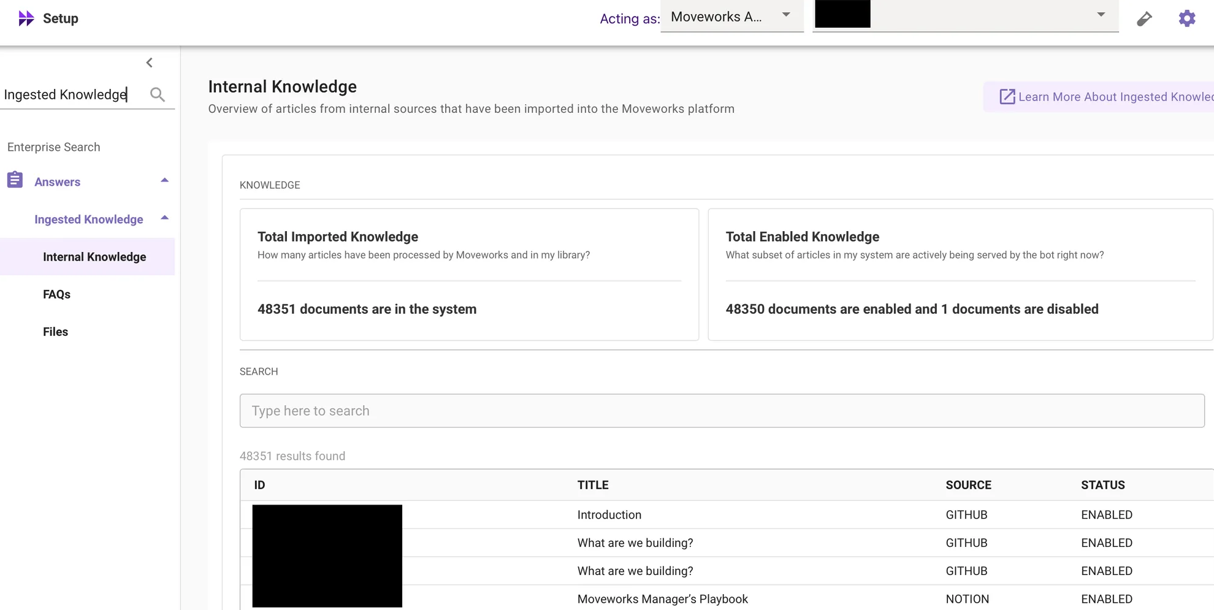Click the GITHUB source in Introduction row
The height and width of the screenshot is (610, 1214).
tap(966, 515)
